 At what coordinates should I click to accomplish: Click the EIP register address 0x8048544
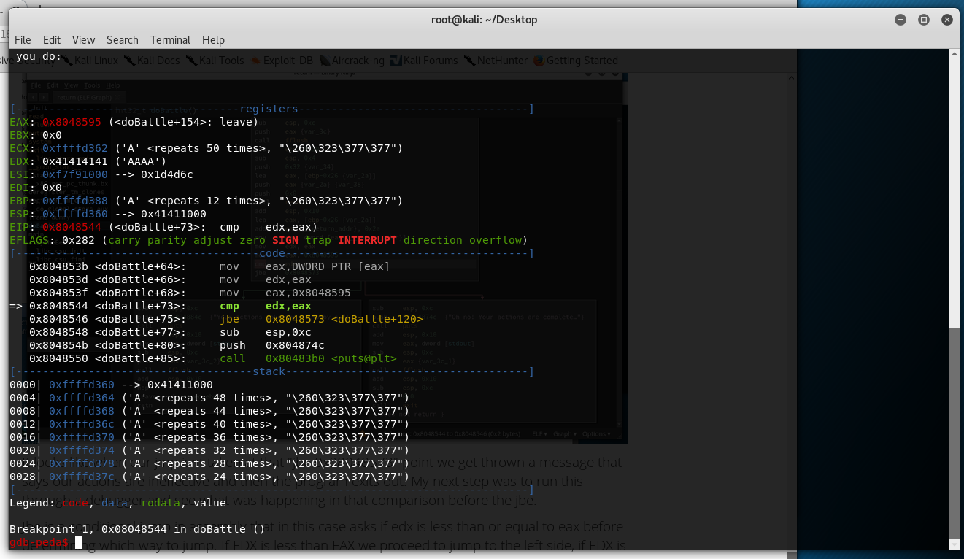72,227
